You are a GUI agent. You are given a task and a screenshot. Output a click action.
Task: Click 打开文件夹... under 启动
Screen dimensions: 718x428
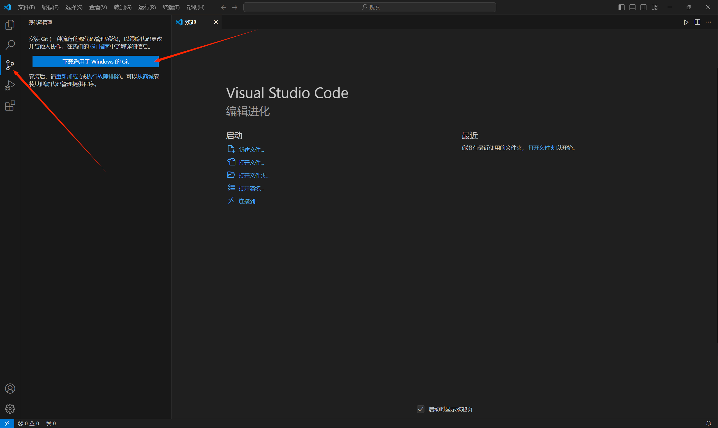tap(248, 175)
